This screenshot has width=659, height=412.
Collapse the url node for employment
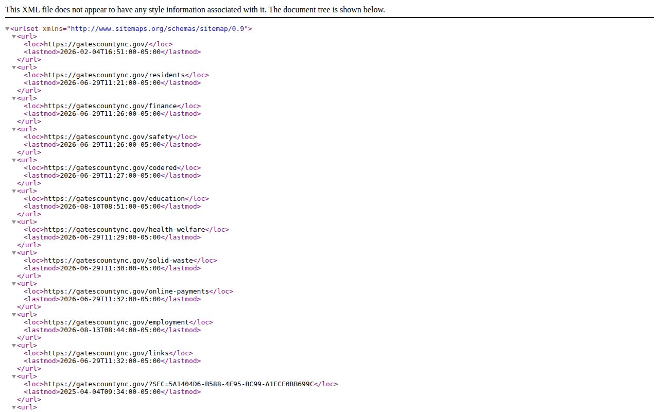[14, 315]
